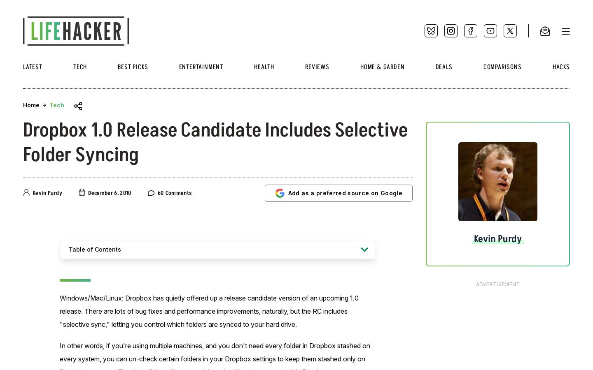Open the X (Twitter) icon
The image size is (593, 370).
point(510,31)
